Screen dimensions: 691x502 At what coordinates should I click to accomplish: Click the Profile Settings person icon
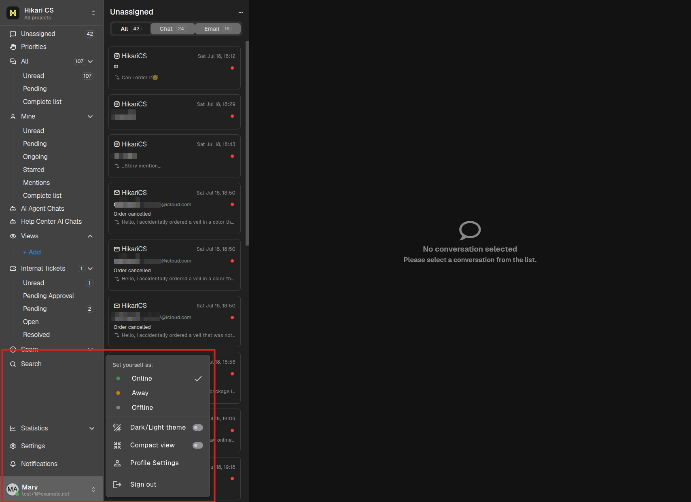tap(117, 463)
